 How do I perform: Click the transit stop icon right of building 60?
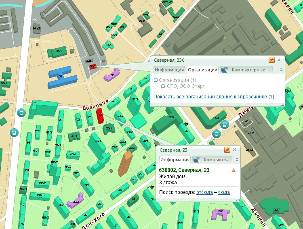(x=225, y=125)
